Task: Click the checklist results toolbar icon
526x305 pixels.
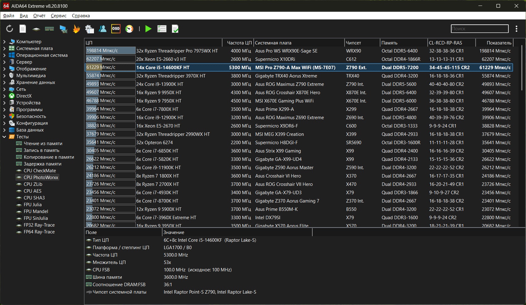Action: (162, 29)
